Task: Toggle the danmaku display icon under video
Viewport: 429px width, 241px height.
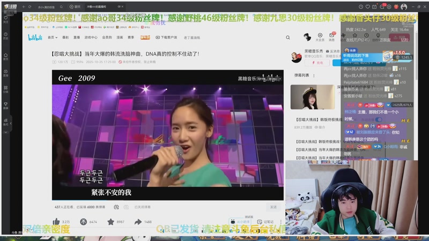Action: point(116,207)
